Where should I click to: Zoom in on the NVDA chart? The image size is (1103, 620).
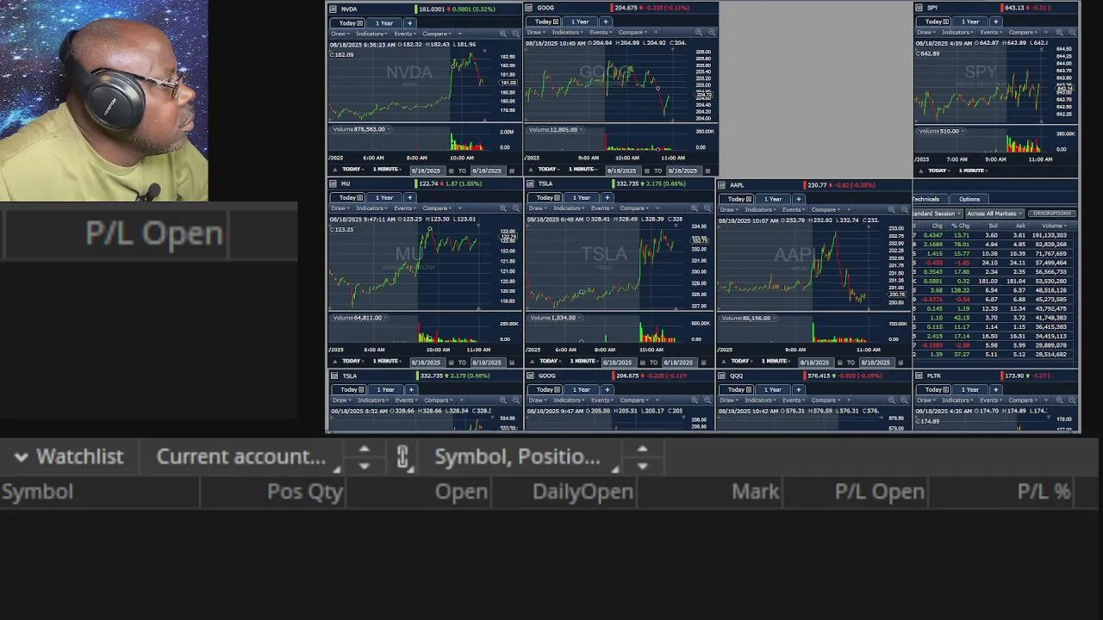click(503, 34)
